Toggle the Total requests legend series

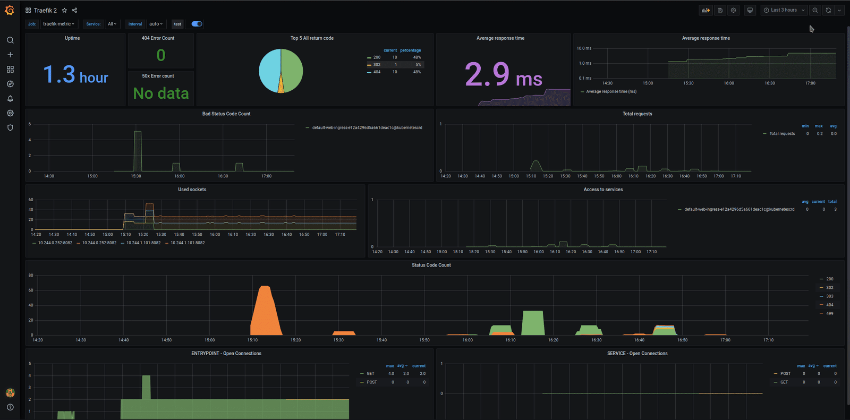point(782,134)
